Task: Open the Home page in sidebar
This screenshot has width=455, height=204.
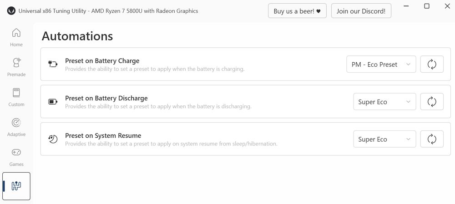Action: [16, 37]
